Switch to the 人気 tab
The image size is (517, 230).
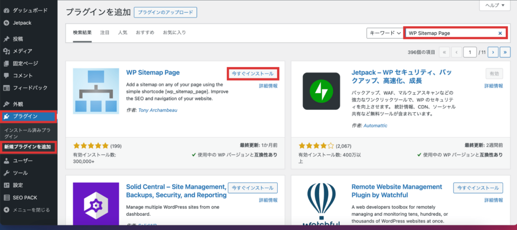[123, 33]
